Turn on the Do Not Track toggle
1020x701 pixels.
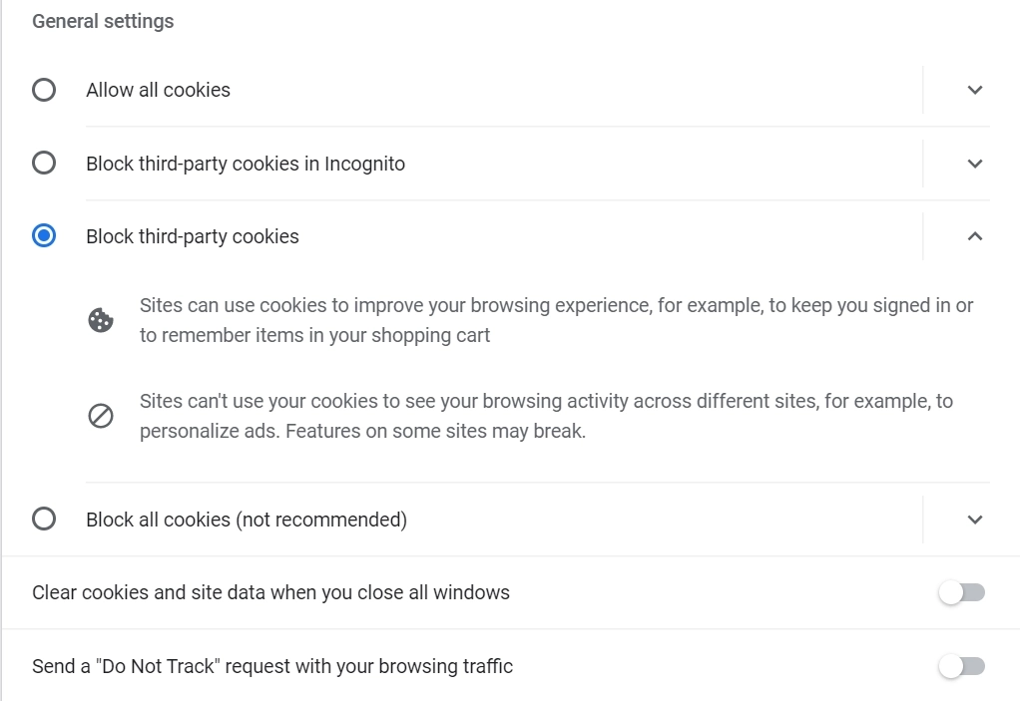tap(961, 666)
